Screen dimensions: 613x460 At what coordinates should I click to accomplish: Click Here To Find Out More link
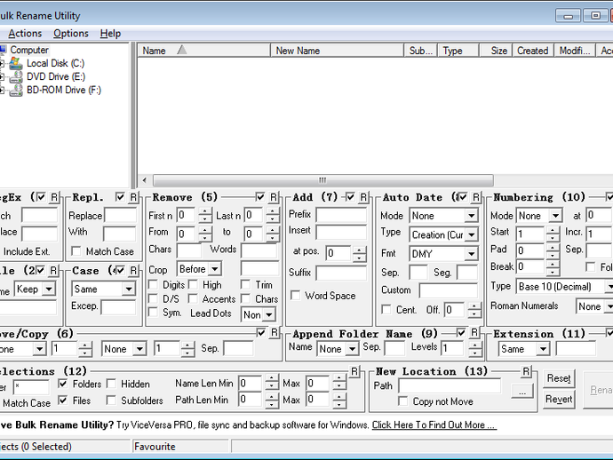pyautogui.click(x=434, y=424)
